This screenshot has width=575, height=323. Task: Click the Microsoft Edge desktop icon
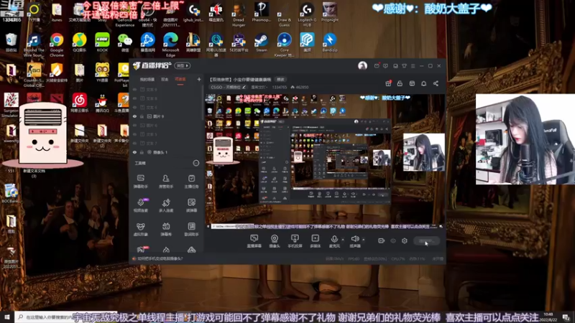point(170,45)
